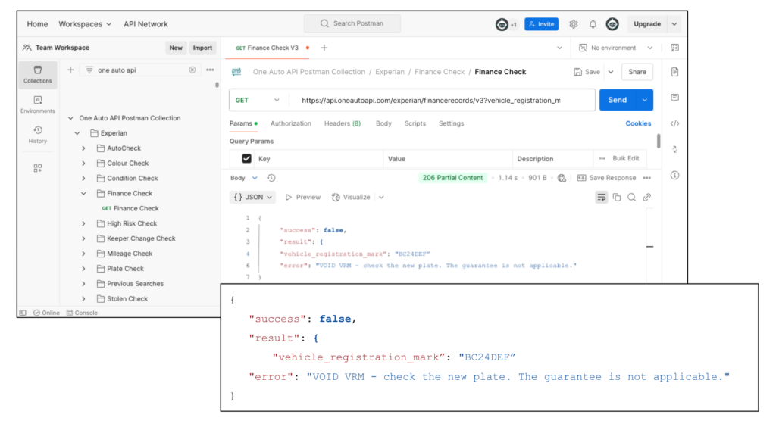The width and height of the screenshot is (776, 430).
Task: Switch to the request Body tab
Action: (x=383, y=123)
